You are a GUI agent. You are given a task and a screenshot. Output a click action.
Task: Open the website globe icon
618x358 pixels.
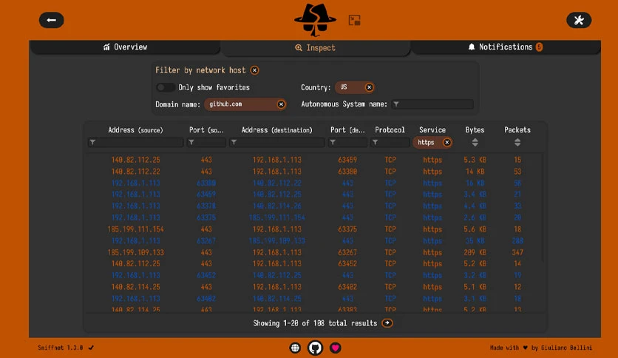pos(295,348)
